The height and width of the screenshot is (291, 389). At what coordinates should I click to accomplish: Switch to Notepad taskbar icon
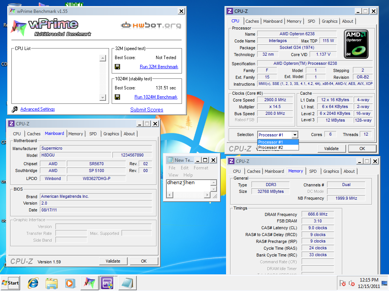click(128, 283)
